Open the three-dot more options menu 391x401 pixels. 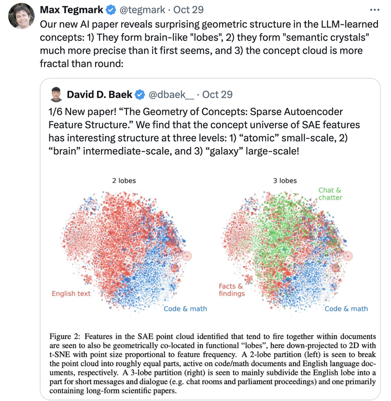375,10
